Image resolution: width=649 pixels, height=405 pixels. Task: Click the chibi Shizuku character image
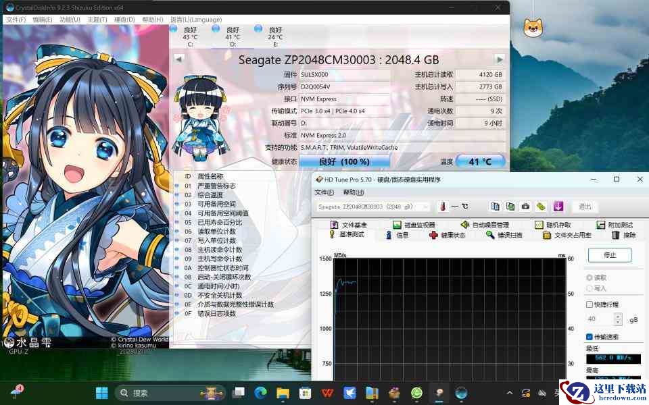click(x=201, y=119)
